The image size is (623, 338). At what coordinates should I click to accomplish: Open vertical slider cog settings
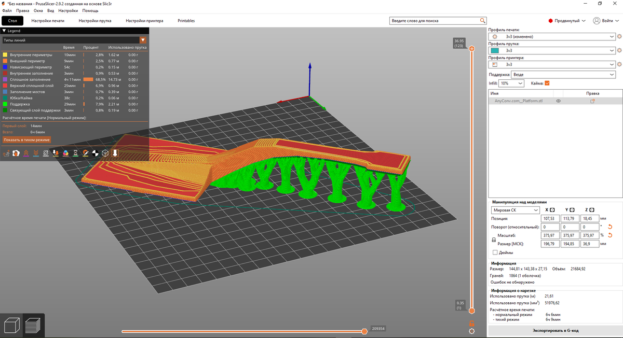pos(472,331)
